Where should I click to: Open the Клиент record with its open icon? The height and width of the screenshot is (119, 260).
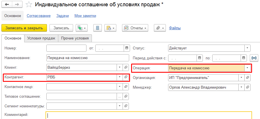click(x=126, y=68)
